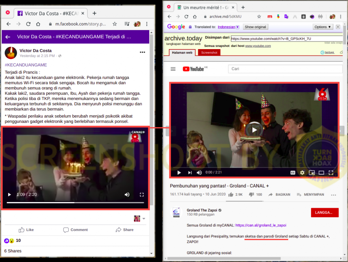The height and width of the screenshot is (262, 348).
Task: Click the large play button on YouTube video
Action: click(x=254, y=130)
